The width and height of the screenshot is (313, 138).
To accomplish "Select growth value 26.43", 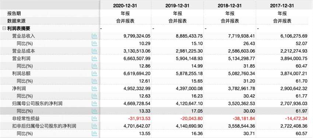I will [x=250, y=43].
